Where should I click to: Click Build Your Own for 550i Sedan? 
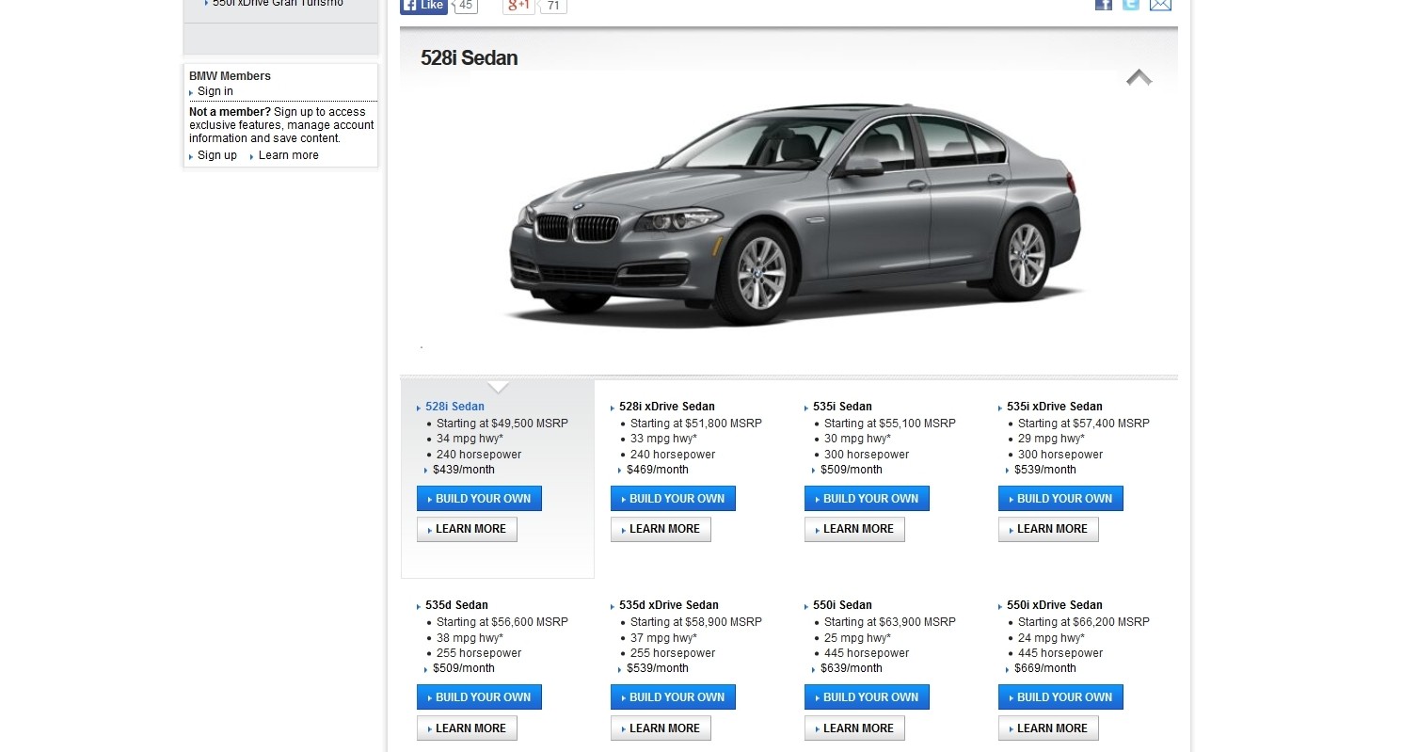point(867,697)
